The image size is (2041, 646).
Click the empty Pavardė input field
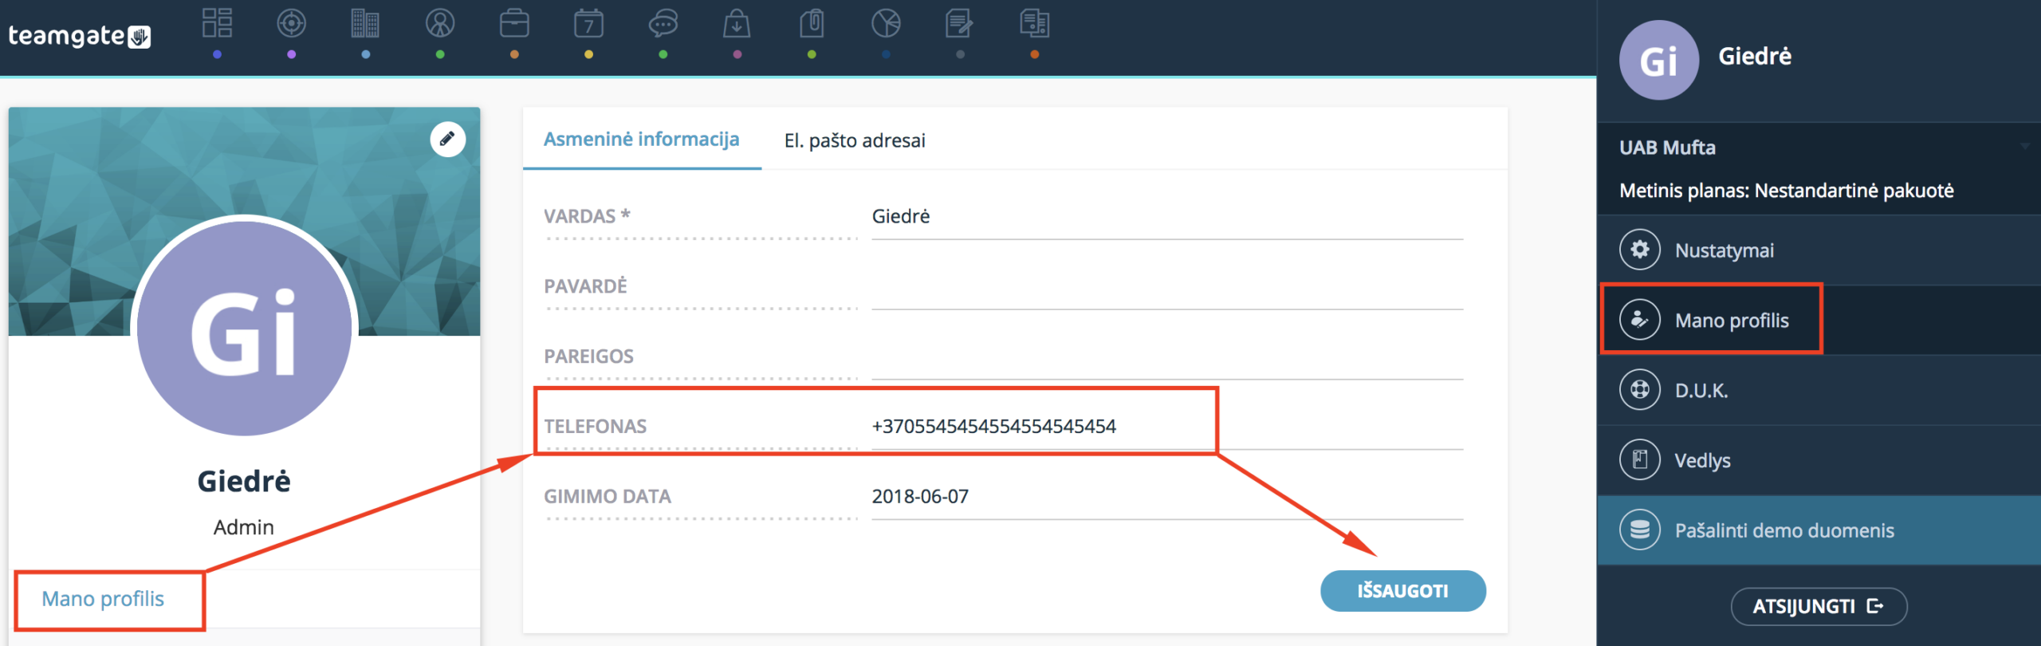click(1167, 287)
